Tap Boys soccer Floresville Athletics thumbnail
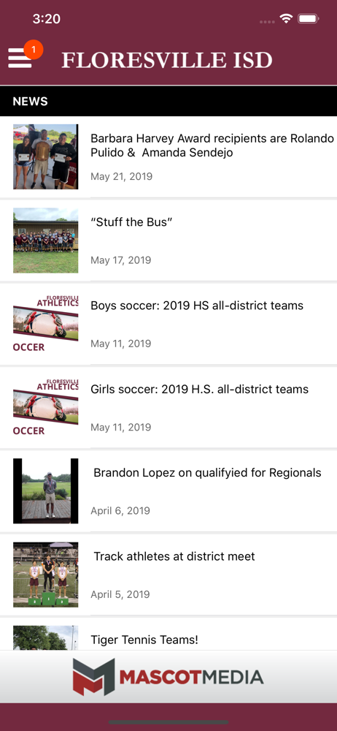337x731 pixels. point(46,324)
